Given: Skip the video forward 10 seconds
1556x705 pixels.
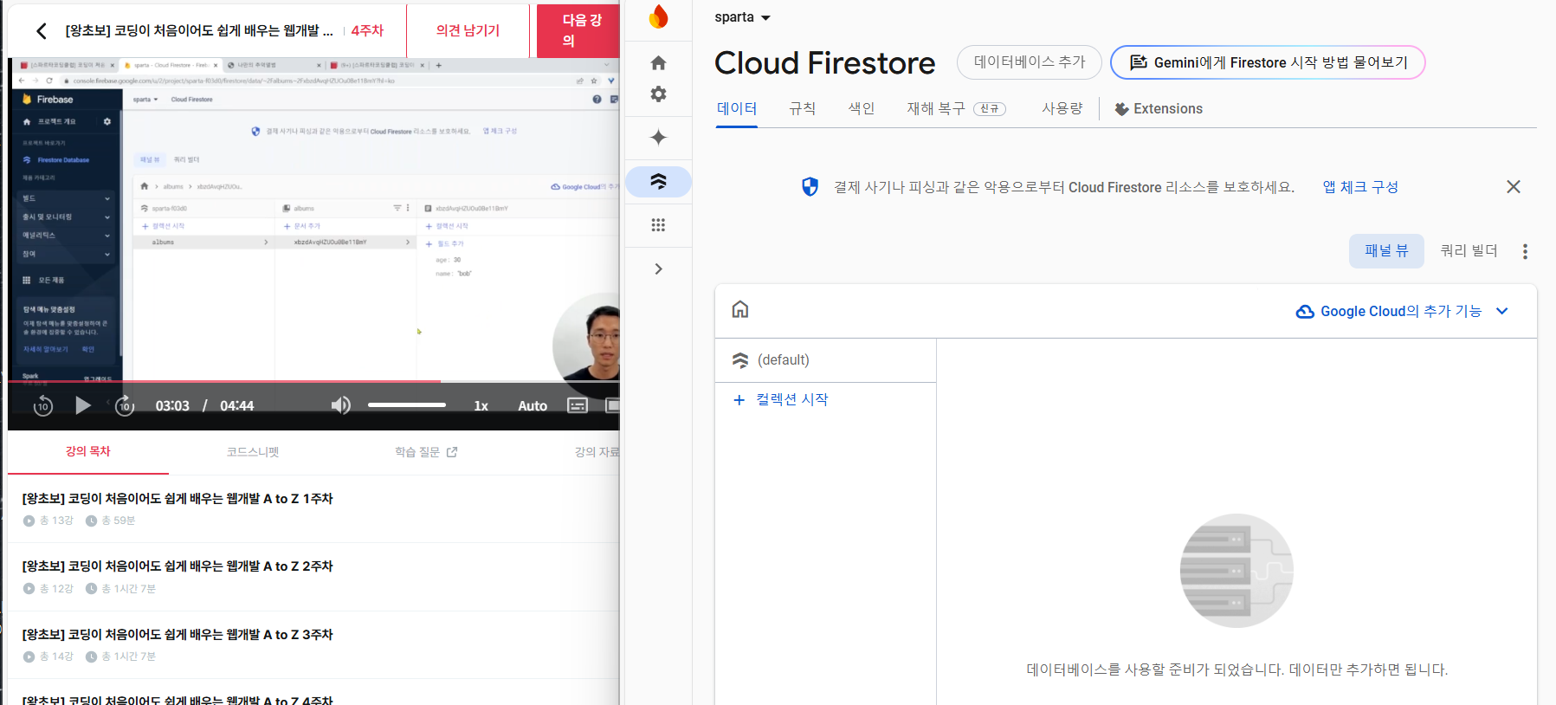Looking at the screenshot, I should pyautogui.click(x=125, y=405).
